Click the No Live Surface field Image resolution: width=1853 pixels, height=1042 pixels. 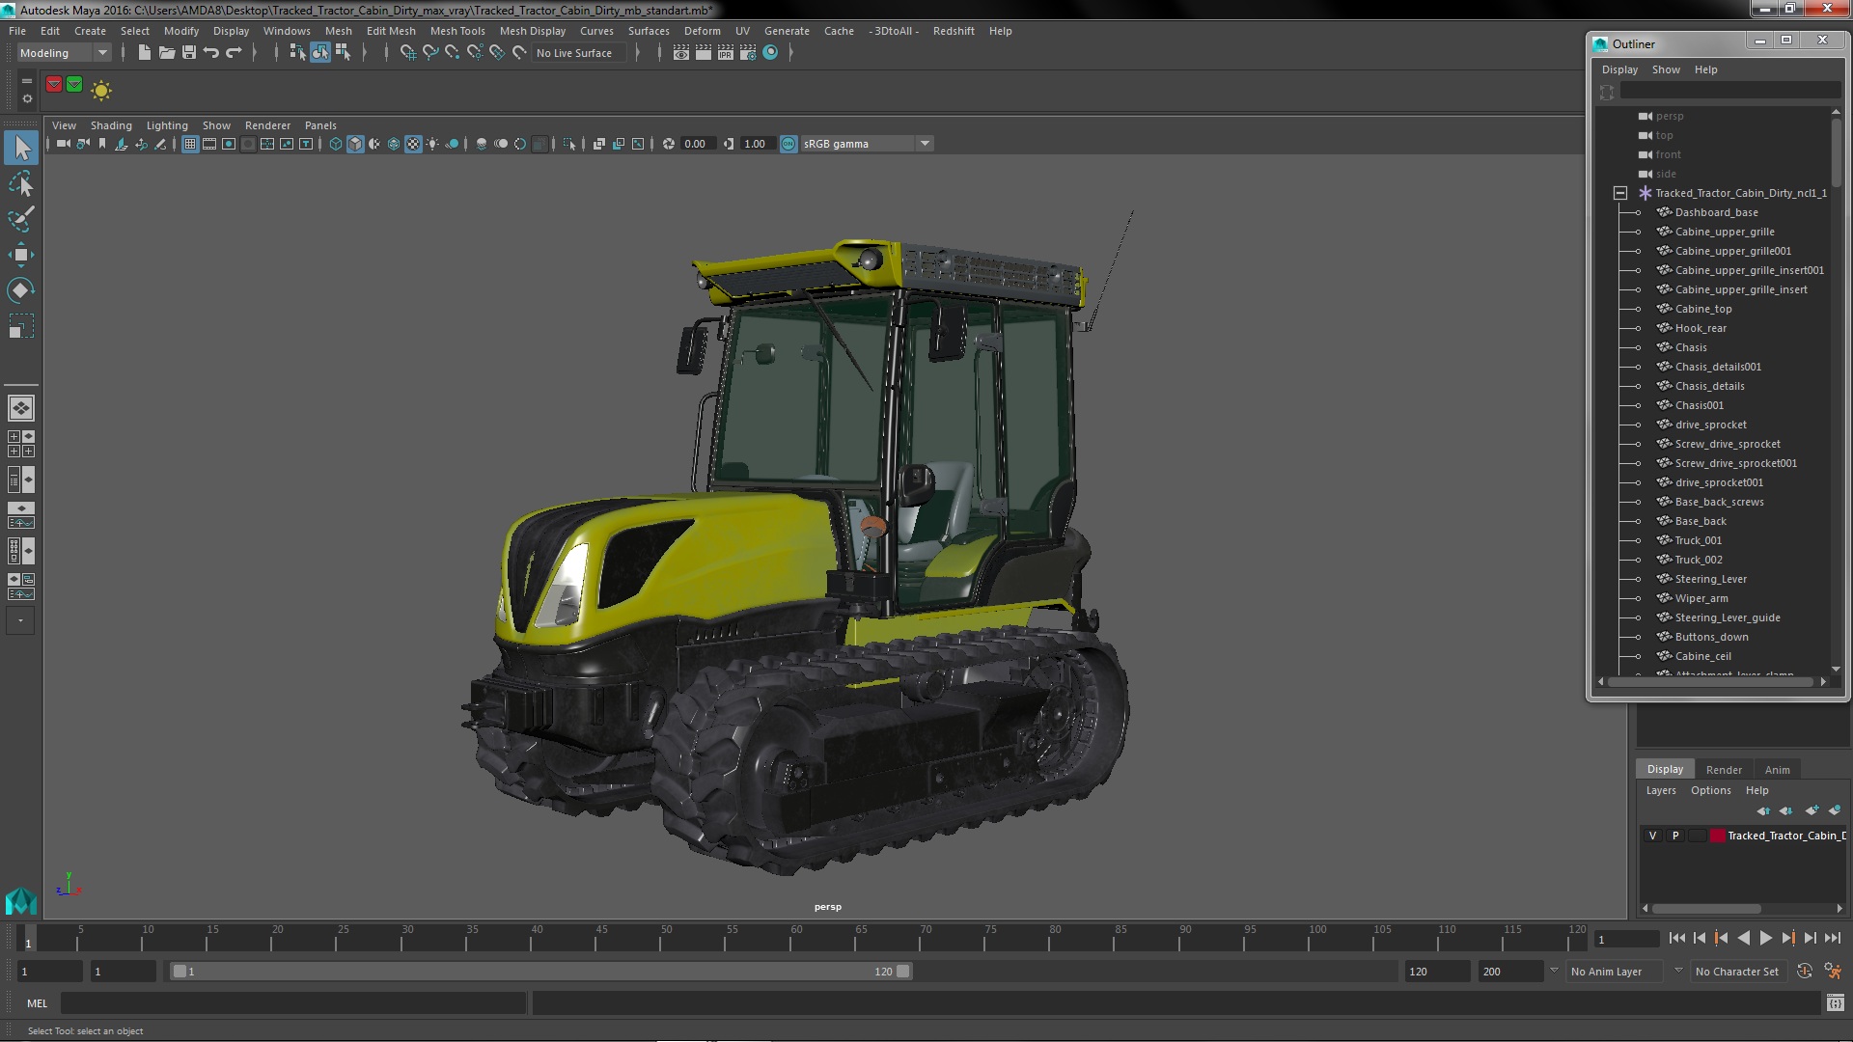[579, 53]
